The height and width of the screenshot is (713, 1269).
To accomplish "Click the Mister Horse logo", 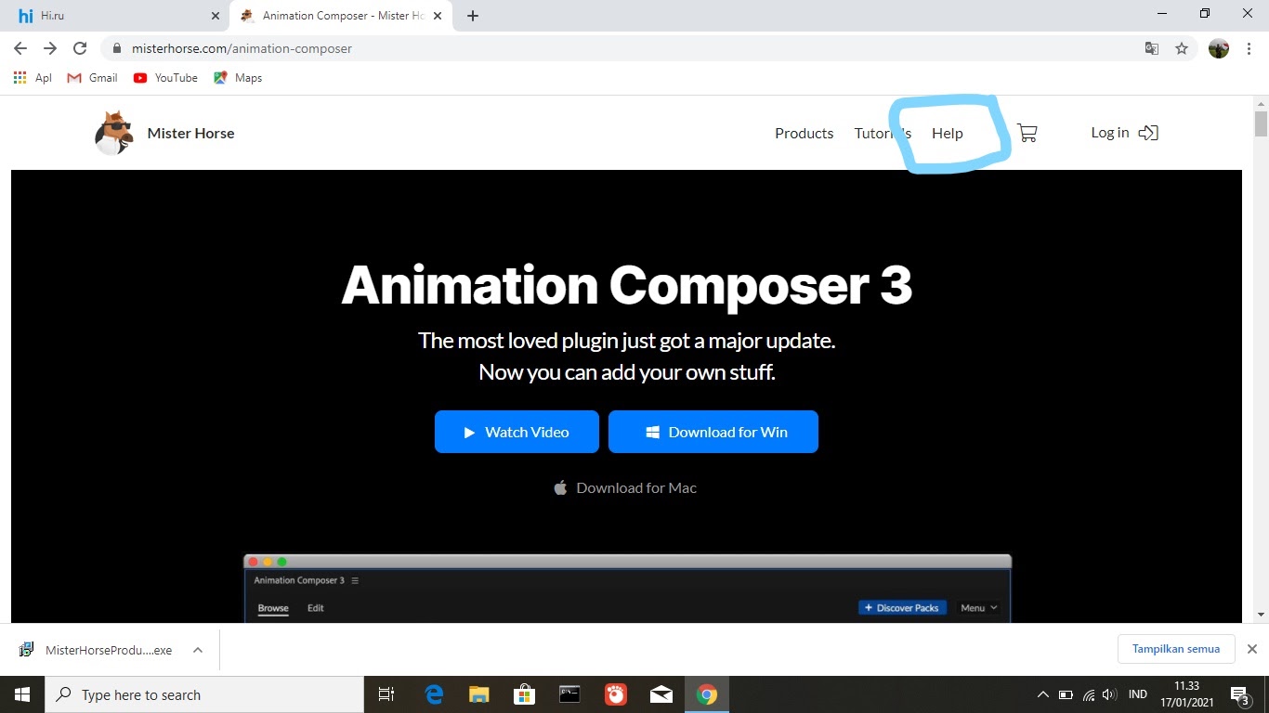I will pyautogui.click(x=112, y=132).
